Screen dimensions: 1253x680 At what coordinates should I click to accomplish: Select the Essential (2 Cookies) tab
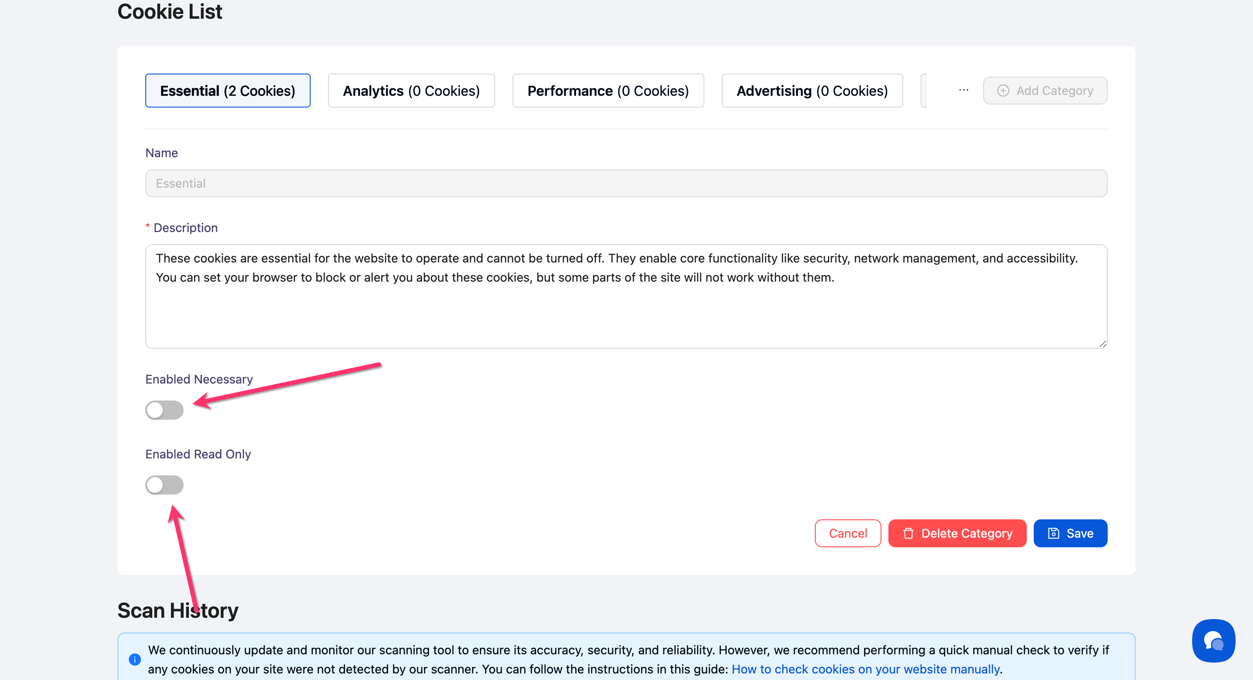(228, 91)
